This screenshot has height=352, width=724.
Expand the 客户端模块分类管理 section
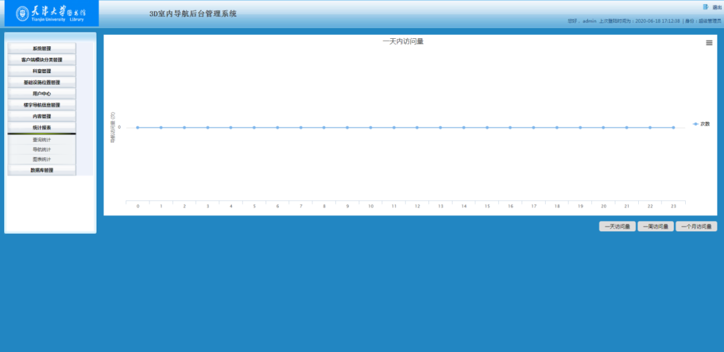(42, 60)
